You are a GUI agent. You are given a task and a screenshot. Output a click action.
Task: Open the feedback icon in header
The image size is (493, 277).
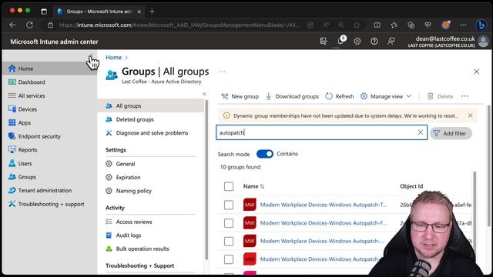pos(391,41)
